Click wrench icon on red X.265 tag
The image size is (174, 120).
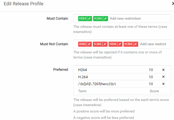pos(105,44)
